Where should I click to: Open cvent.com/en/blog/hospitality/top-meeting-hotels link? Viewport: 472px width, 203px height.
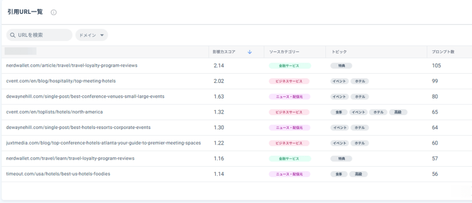click(61, 81)
